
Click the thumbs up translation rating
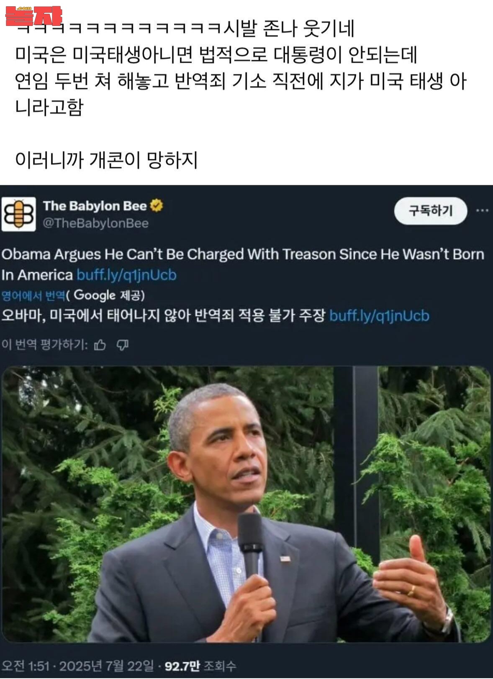click(x=100, y=345)
